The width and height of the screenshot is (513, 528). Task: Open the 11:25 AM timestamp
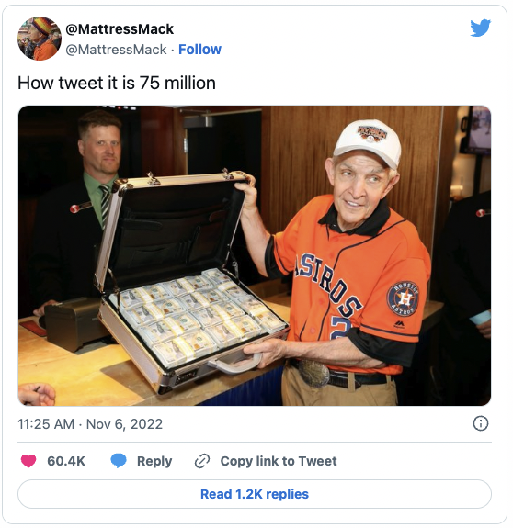pyautogui.click(x=46, y=424)
